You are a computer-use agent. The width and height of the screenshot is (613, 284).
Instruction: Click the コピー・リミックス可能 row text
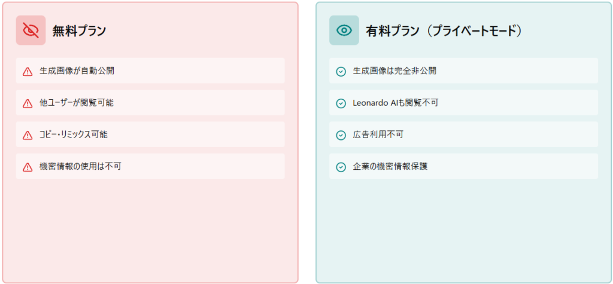point(74,135)
